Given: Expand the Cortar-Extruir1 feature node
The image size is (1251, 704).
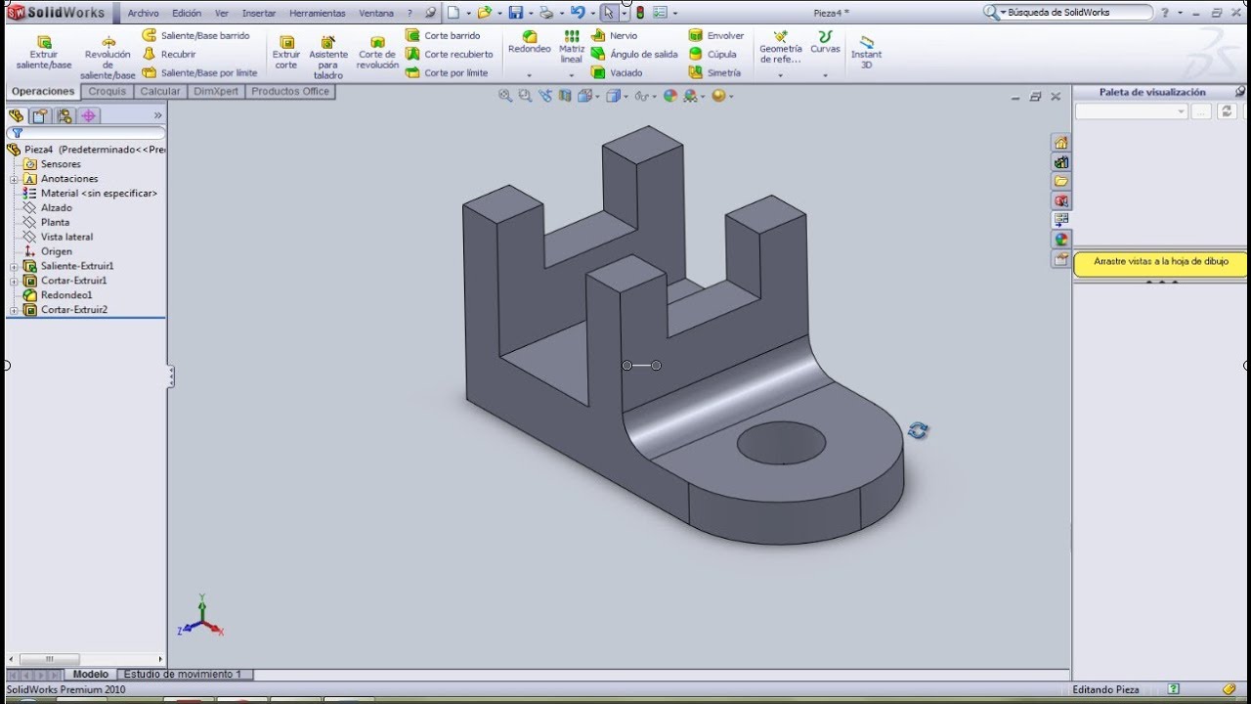Looking at the screenshot, I should [14, 281].
